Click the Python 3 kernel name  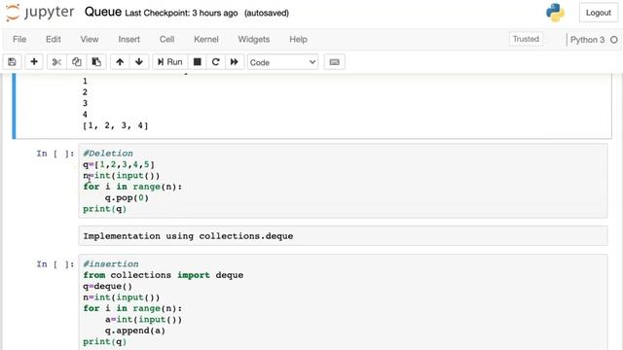click(587, 40)
